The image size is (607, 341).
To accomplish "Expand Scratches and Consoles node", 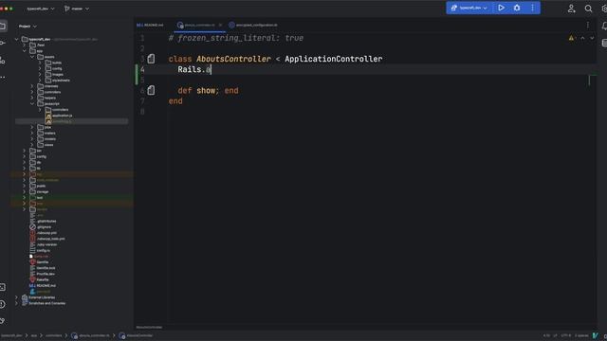I will tap(17, 303).
